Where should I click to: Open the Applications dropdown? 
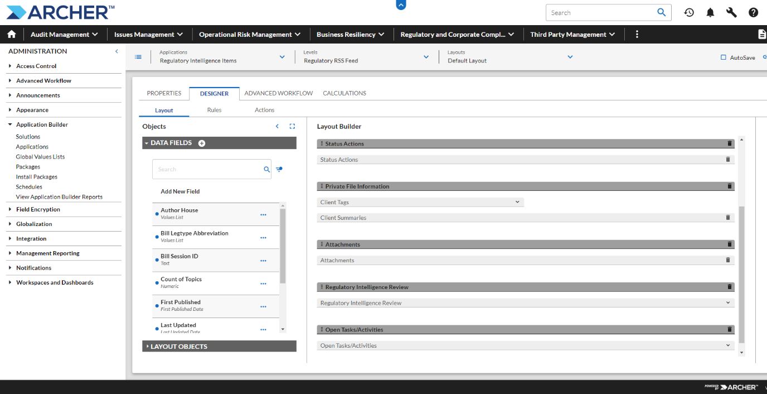pos(281,57)
